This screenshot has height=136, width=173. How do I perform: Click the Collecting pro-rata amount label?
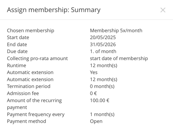tap(37, 58)
